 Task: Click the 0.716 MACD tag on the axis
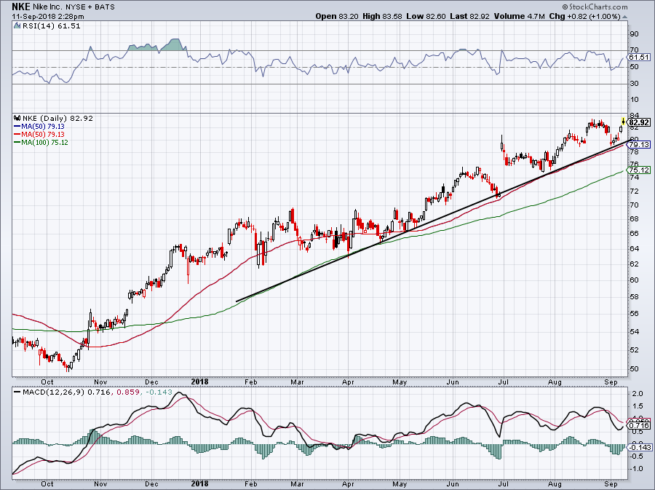point(639,426)
